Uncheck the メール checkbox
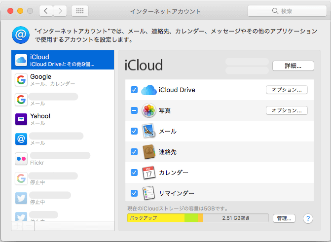This screenshot has height=242, width=331. 134,131
